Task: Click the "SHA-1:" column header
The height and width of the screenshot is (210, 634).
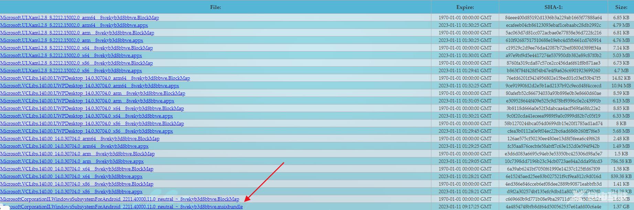Action: click(x=554, y=7)
